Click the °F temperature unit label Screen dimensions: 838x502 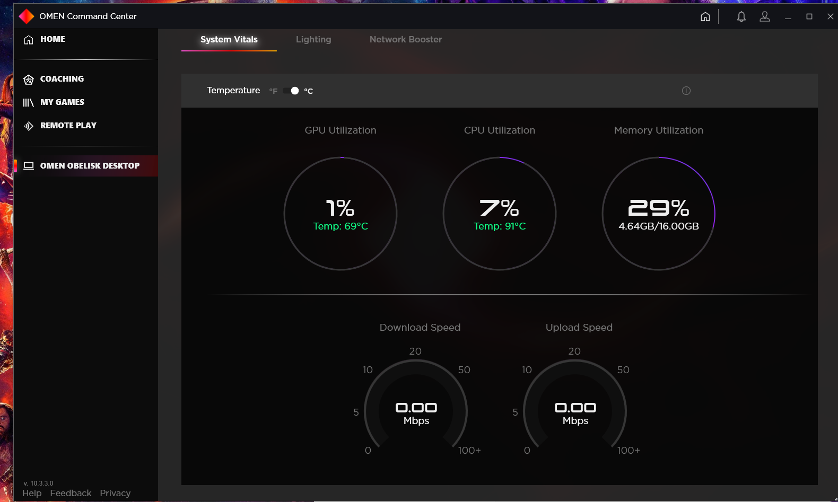(273, 91)
